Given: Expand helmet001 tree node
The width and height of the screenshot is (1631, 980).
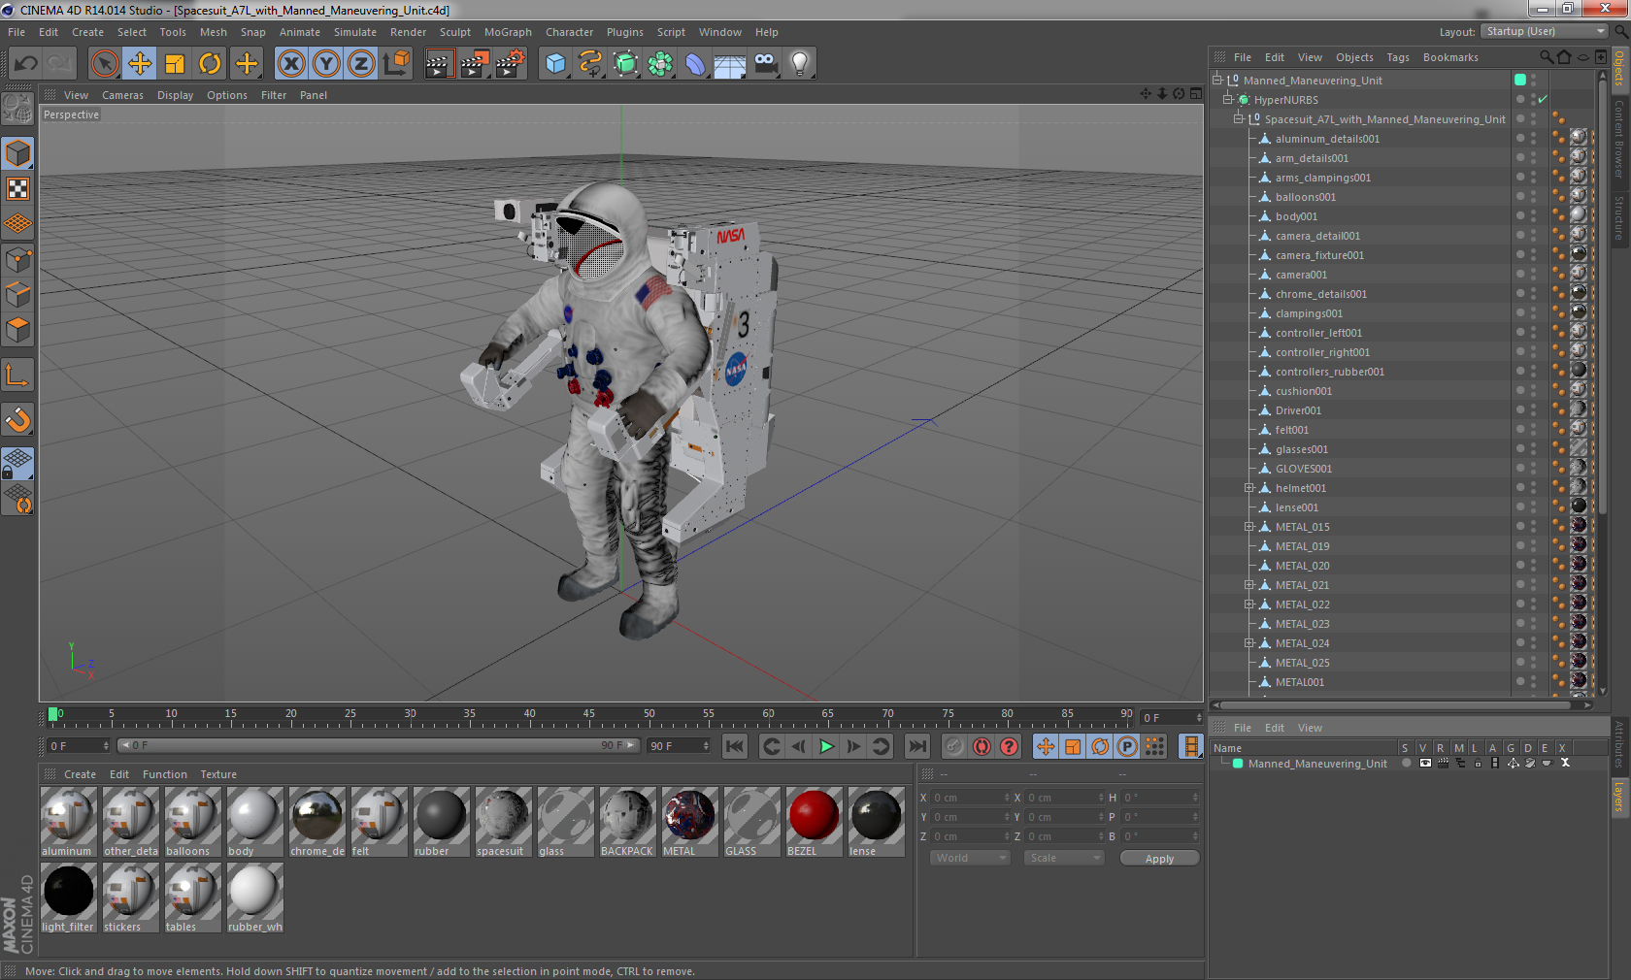Looking at the screenshot, I should [x=1249, y=487].
